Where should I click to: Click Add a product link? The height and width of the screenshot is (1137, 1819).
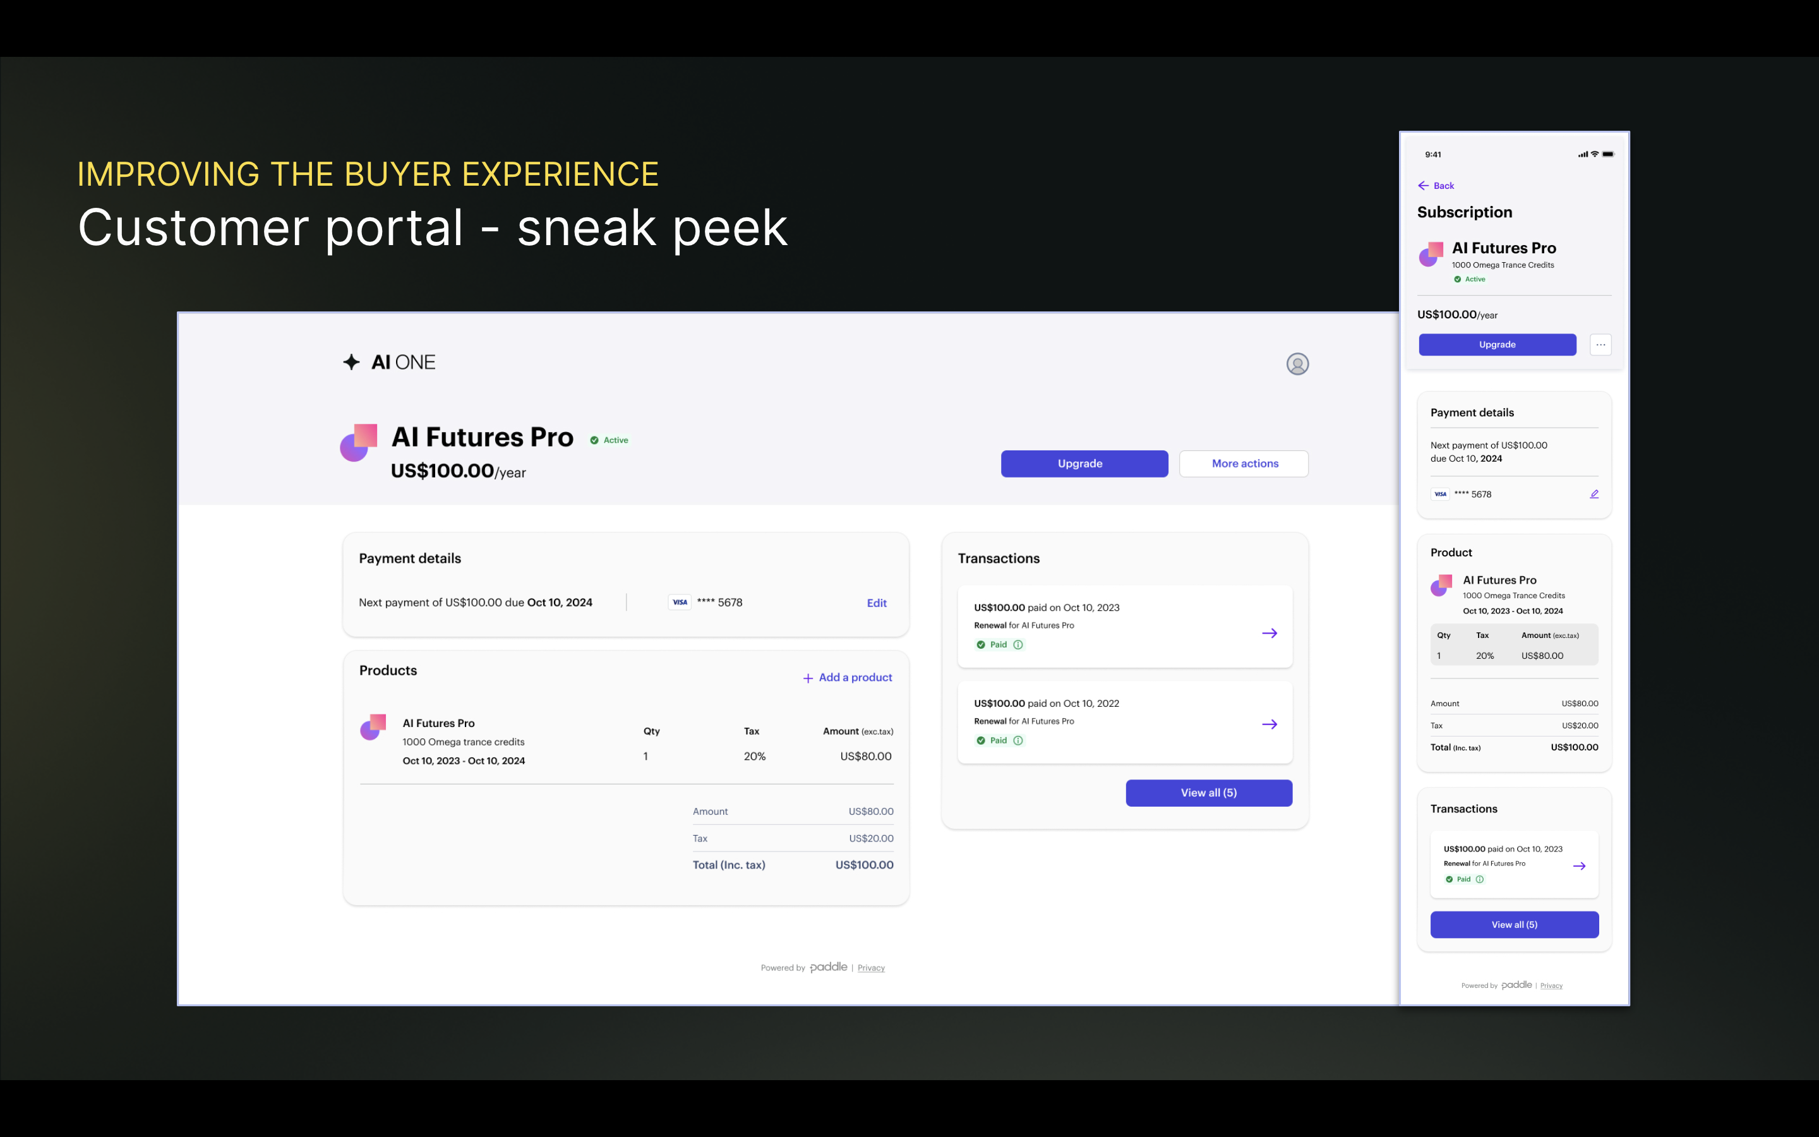pos(848,678)
